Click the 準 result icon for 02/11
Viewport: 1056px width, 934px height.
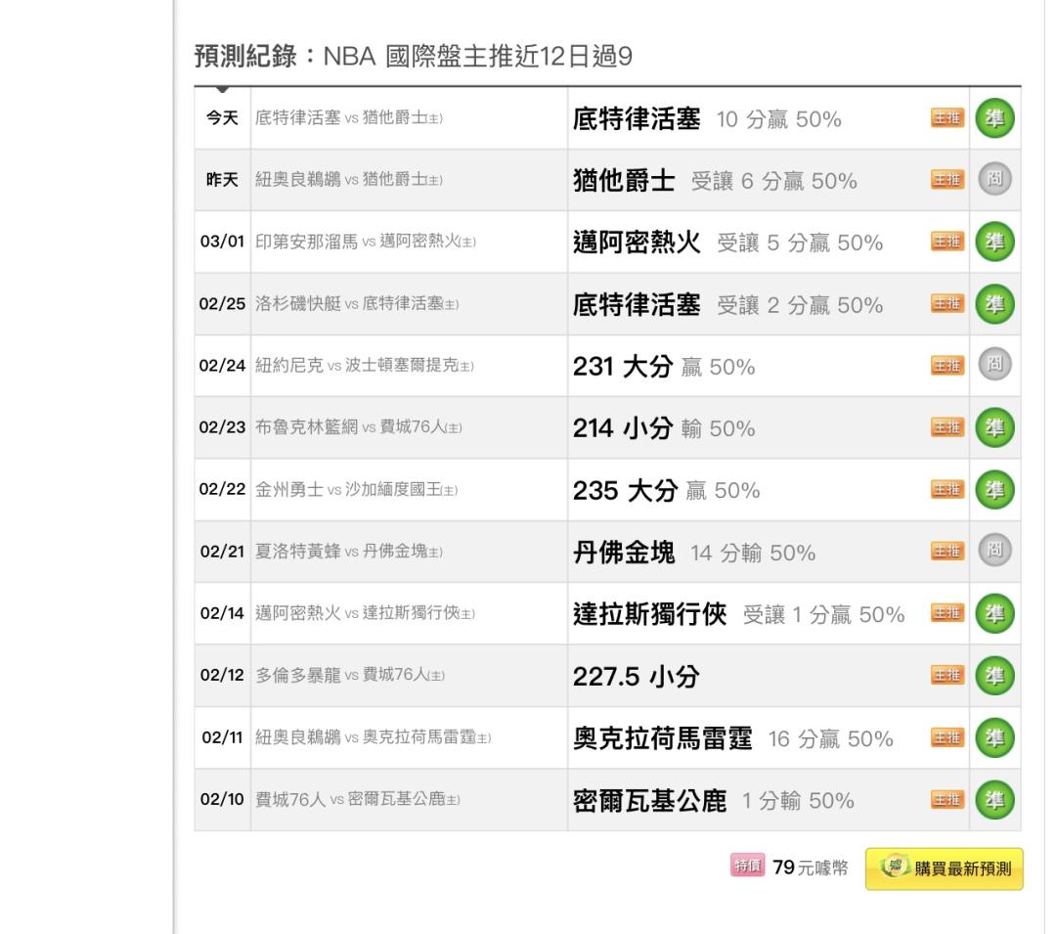click(994, 738)
